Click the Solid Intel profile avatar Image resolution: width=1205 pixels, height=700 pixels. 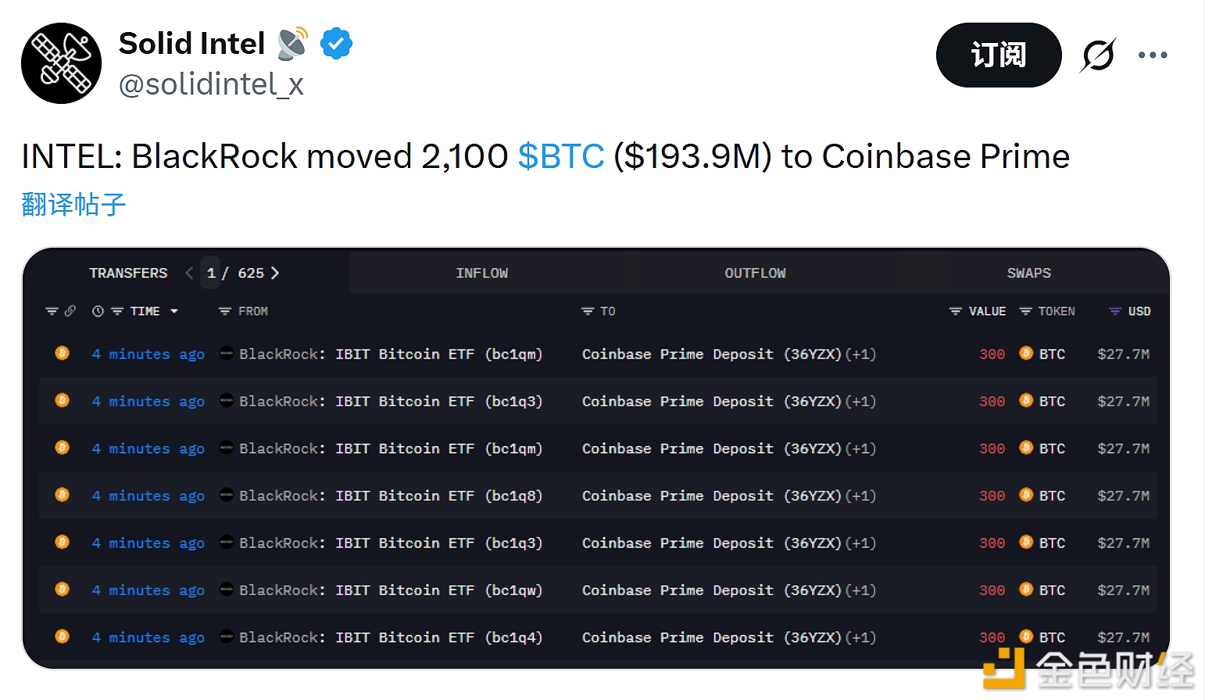(x=61, y=62)
